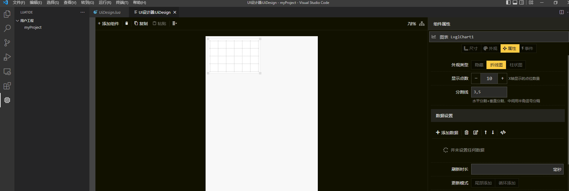The width and height of the screenshot is (569, 191).
Task: Delete selected data with trash icon in data settings
Action: (x=466, y=132)
